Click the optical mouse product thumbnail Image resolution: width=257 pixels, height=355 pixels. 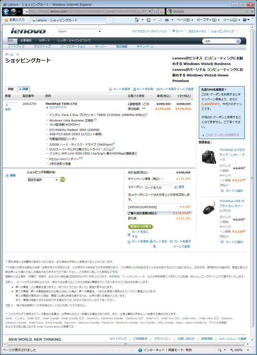[x=209, y=208]
